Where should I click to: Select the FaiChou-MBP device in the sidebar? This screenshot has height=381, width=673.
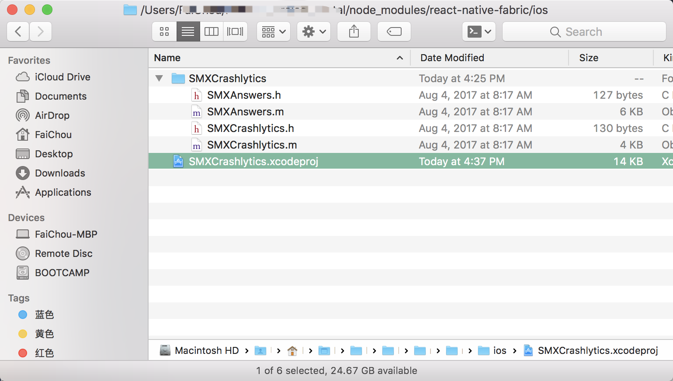[x=66, y=234]
